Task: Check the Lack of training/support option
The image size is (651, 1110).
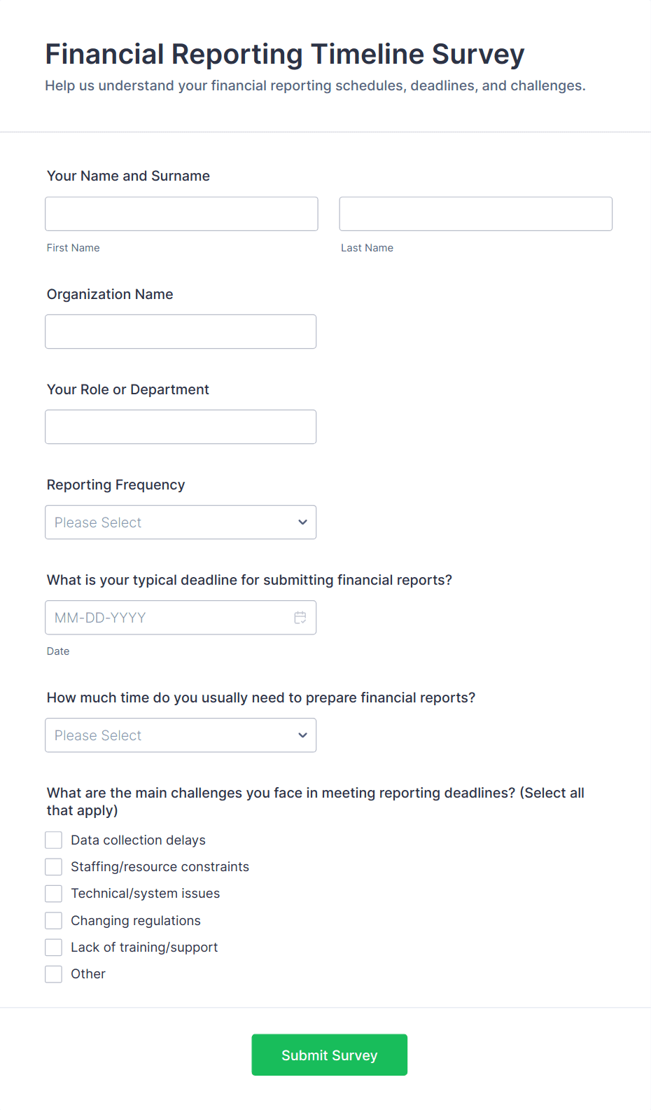Action: coord(54,948)
